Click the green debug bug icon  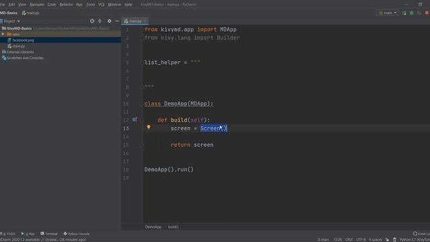coord(412,13)
